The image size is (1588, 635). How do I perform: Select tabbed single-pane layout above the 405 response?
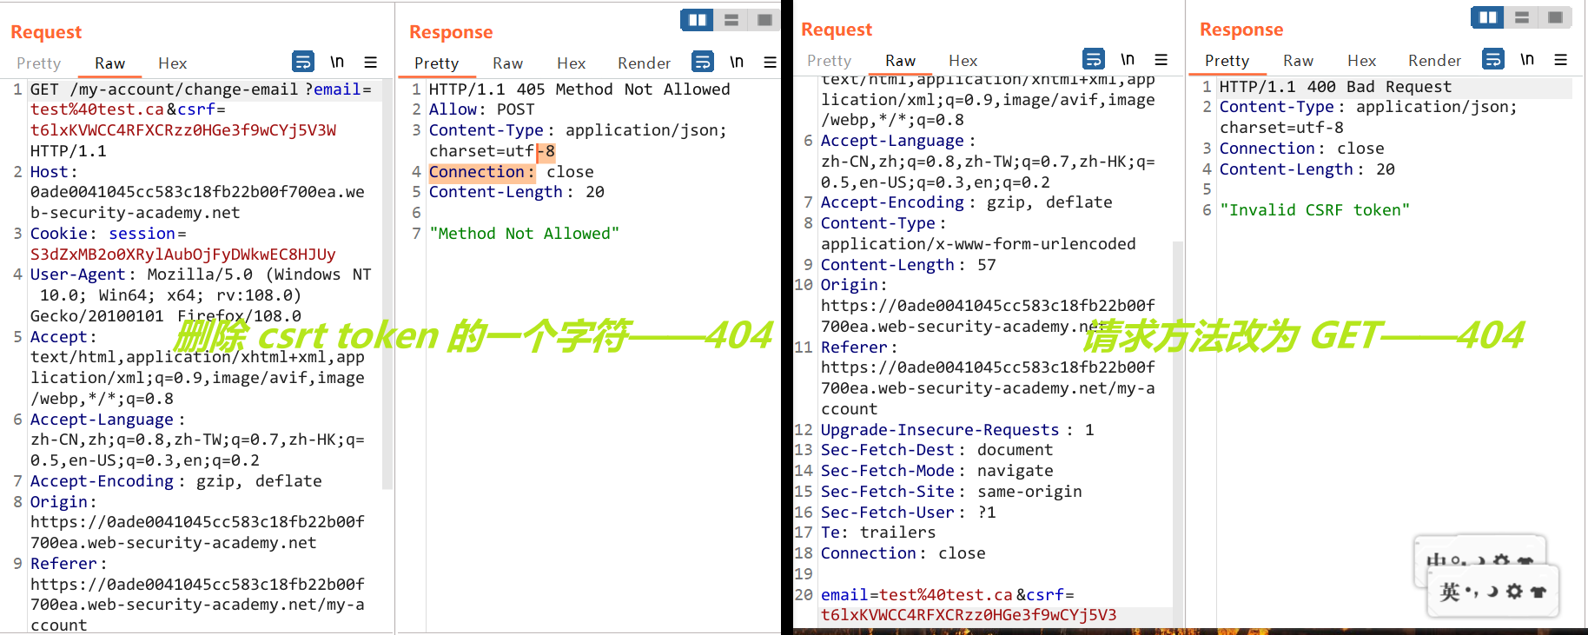tap(764, 20)
